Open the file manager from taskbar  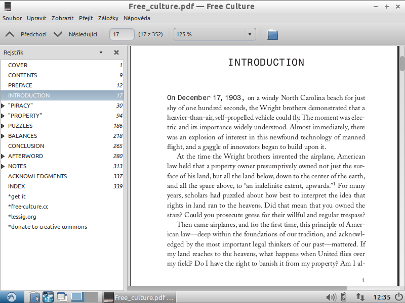[34, 297]
